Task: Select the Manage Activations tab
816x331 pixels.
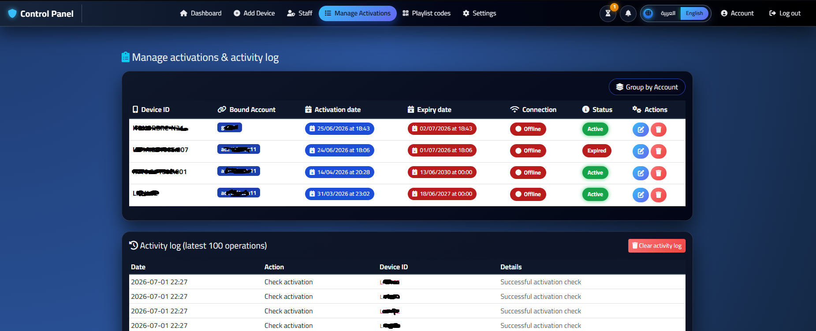Action: (x=358, y=13)
